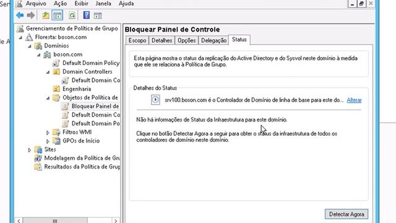Select Modelagem da Política de Grupo
396x223 pixels.
82,158
